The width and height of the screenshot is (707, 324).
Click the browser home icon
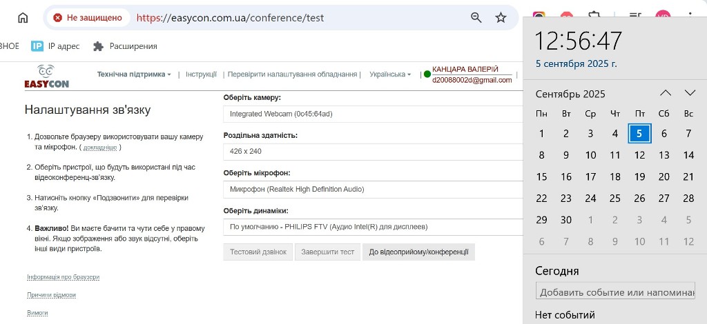(x=23, y=18)
